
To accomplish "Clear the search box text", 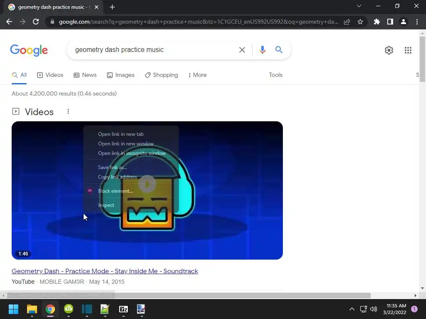I will point(242,50).
